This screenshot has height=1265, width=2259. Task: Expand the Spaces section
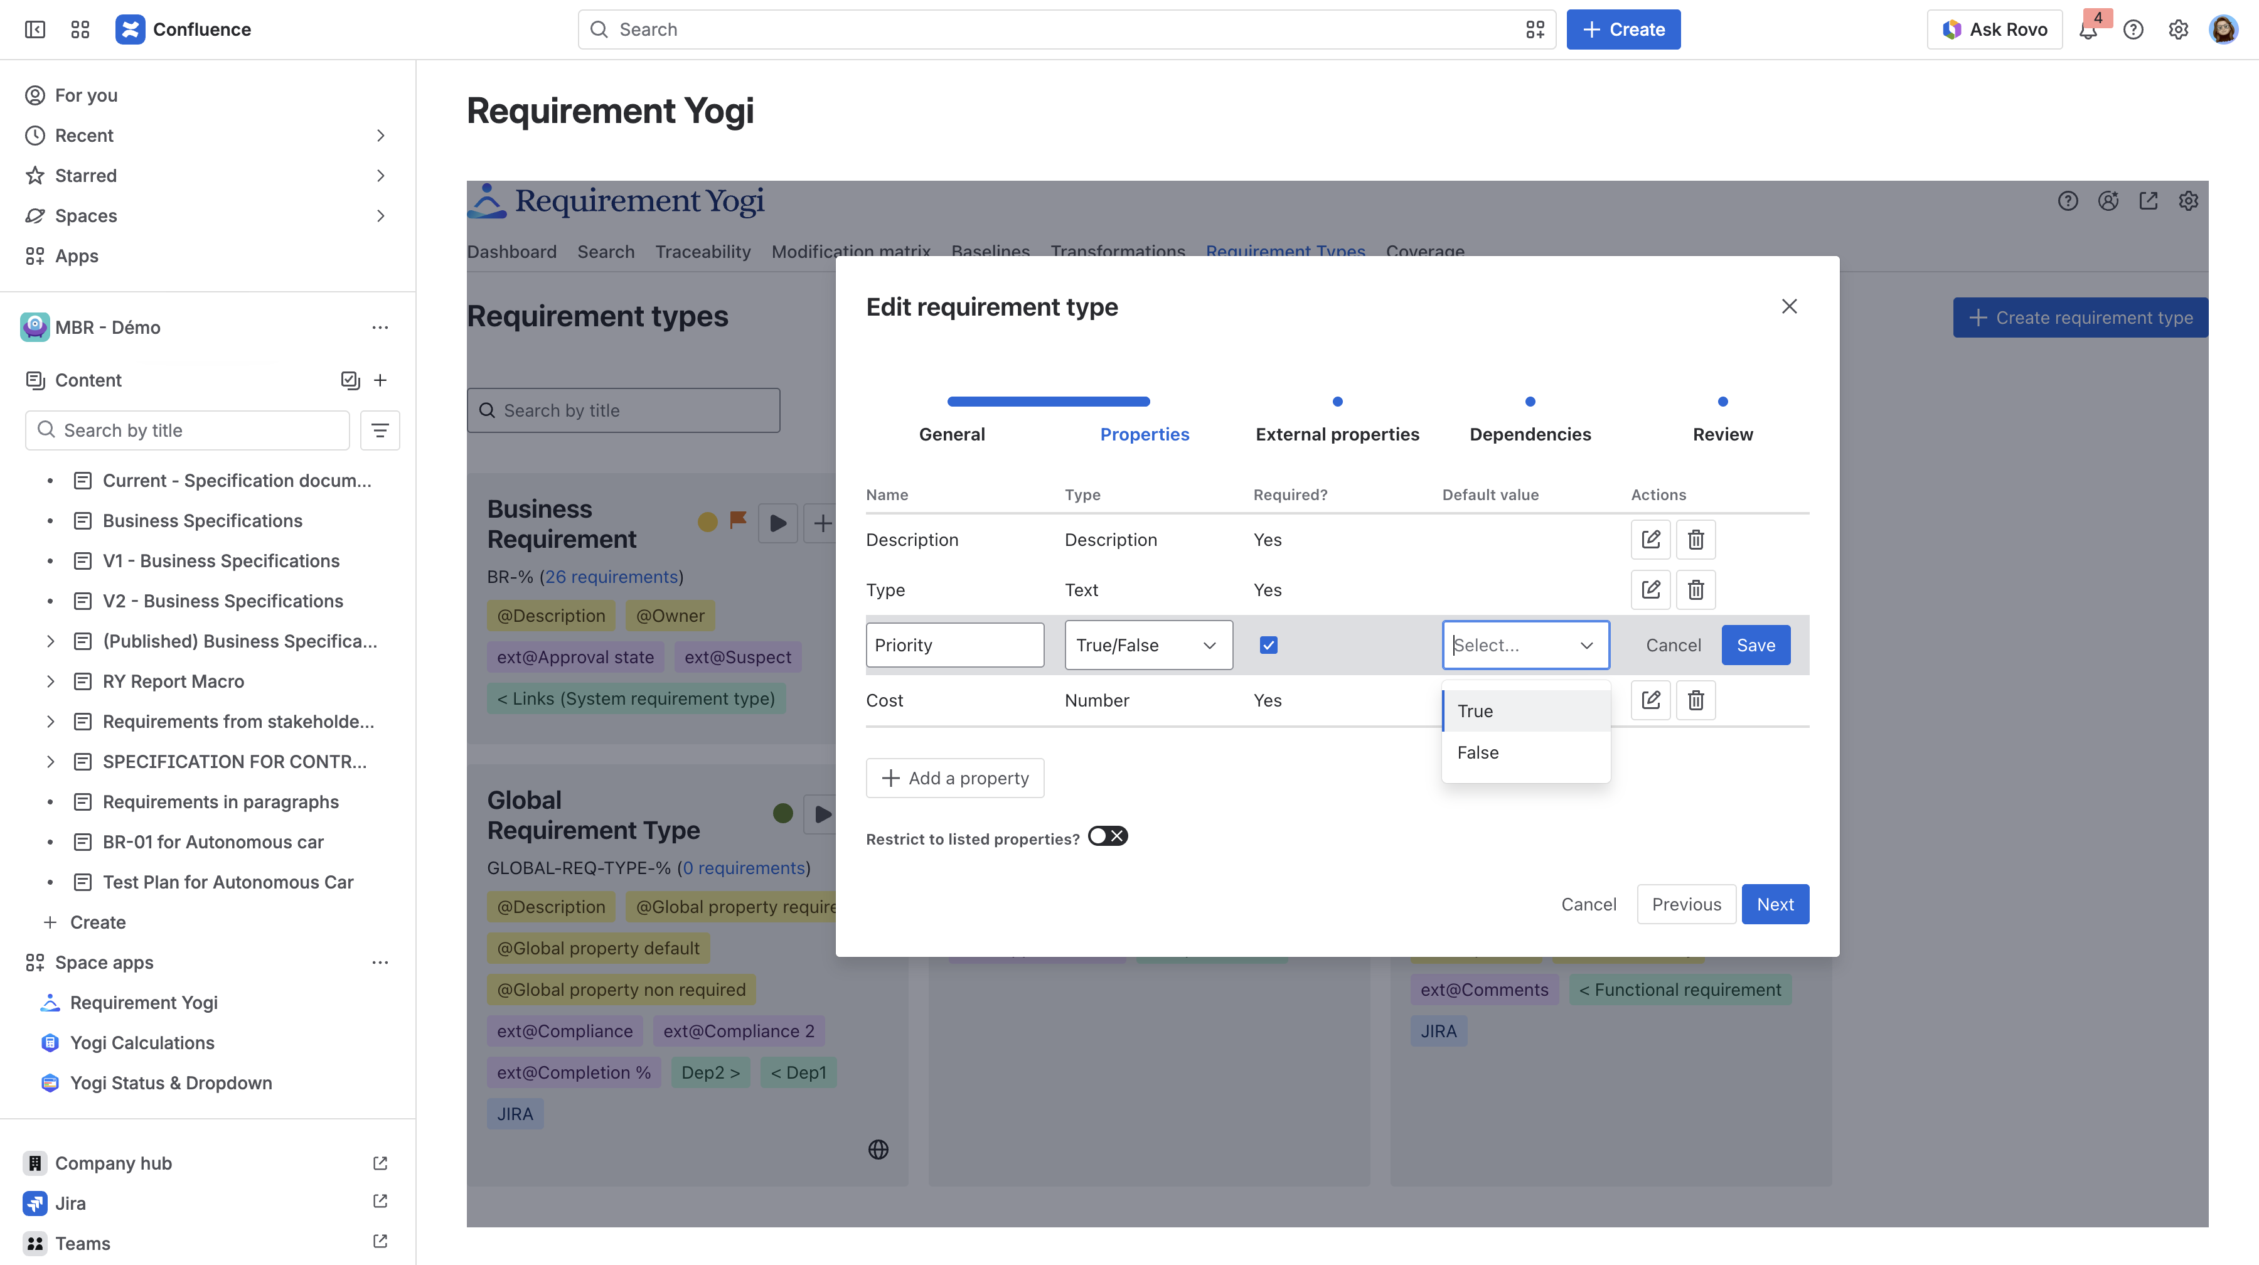[380, 216]
